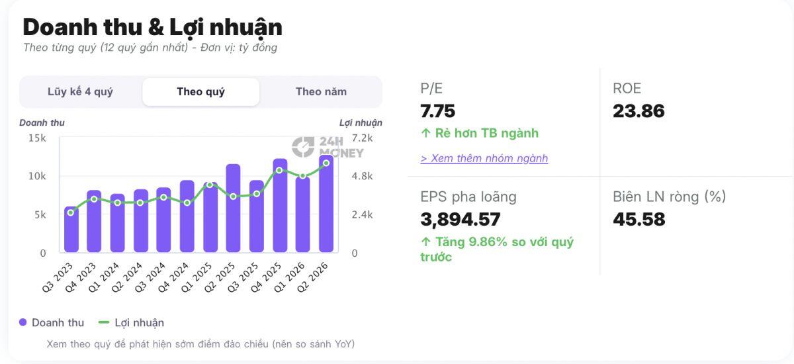794x364 pixels.
Task: Open the Xem thêm nhóm ngành link
Action: (x=484, y=158)
